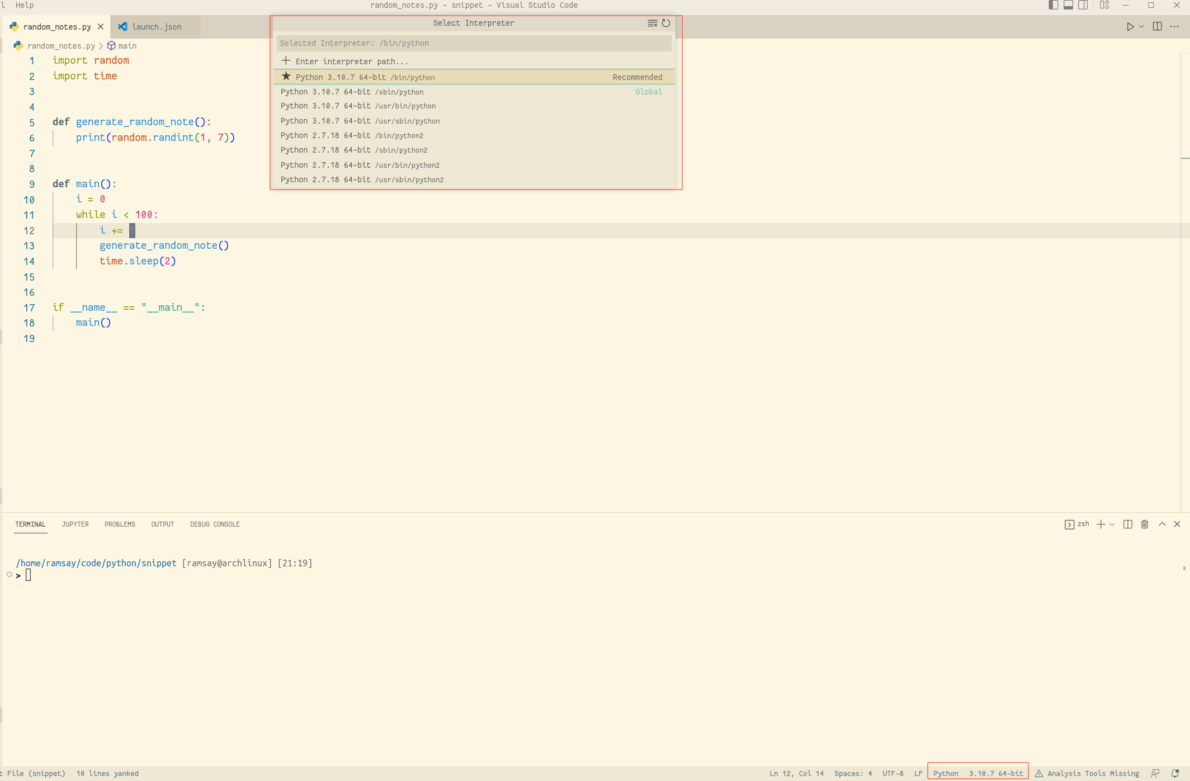Expand new terminal launch profile dropdown

(1112, 524)
